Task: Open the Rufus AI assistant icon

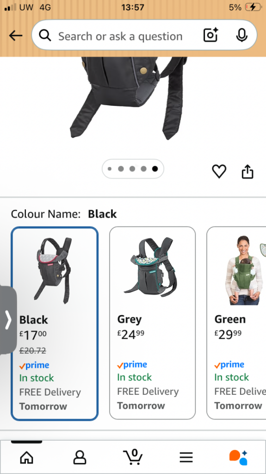Action: click(x=239, y=457)
